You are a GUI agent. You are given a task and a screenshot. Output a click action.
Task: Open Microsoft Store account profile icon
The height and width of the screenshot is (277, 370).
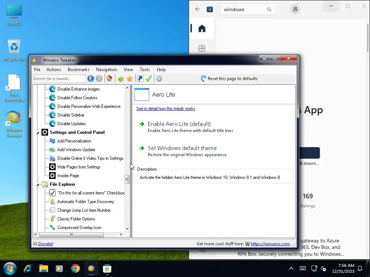(295, 9)
